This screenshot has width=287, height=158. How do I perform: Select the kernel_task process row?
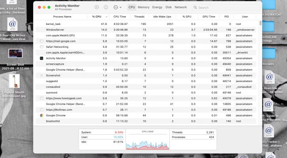tap(146, 24)
